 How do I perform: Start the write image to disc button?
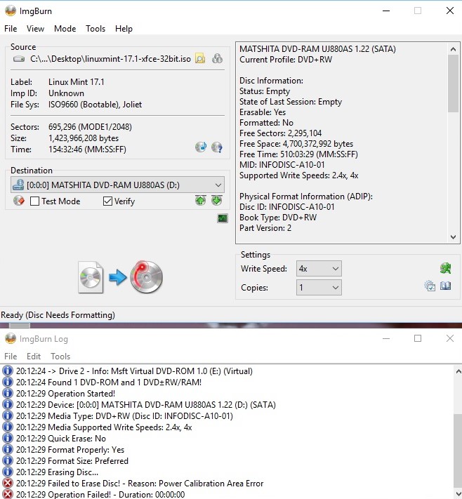[x=121, y=277]
